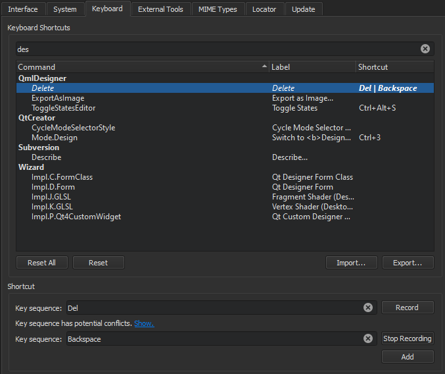Viewport: 445px width, 374px height.
Task: Click Stop Recording button
Action: [x=408, y=338]
